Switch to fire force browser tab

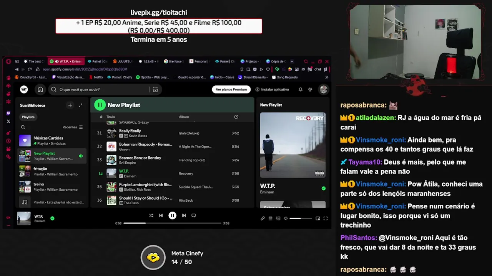174,61
